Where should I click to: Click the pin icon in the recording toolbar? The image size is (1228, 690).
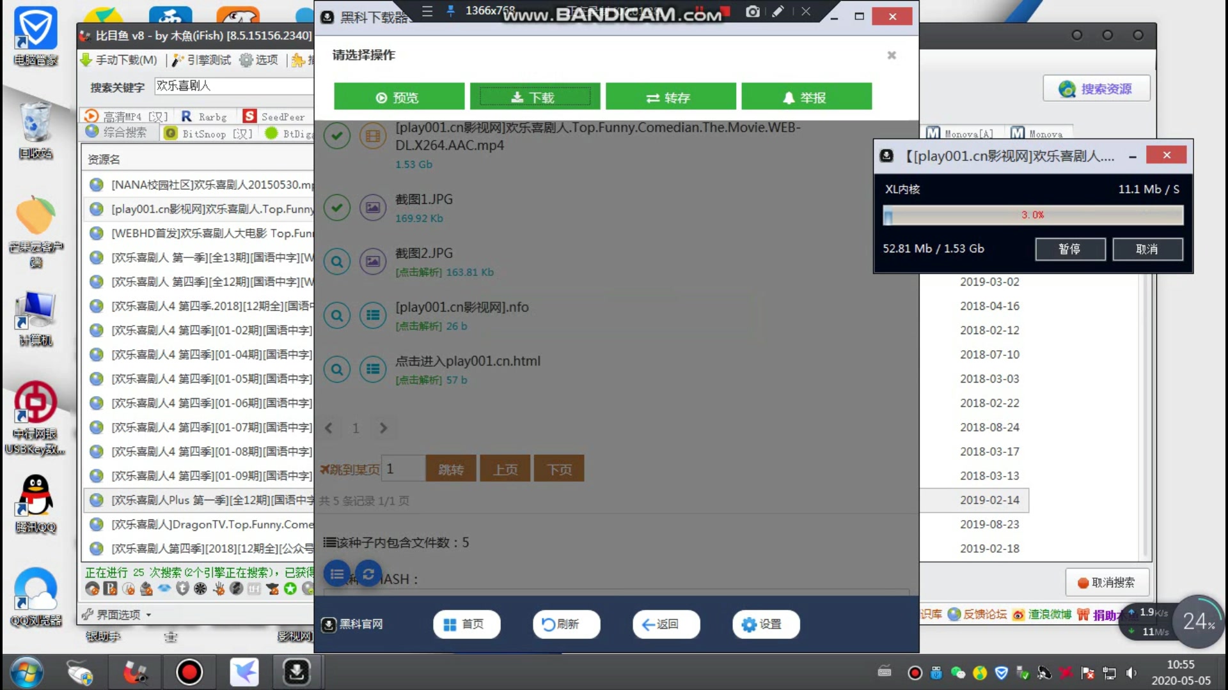(450, 11)
